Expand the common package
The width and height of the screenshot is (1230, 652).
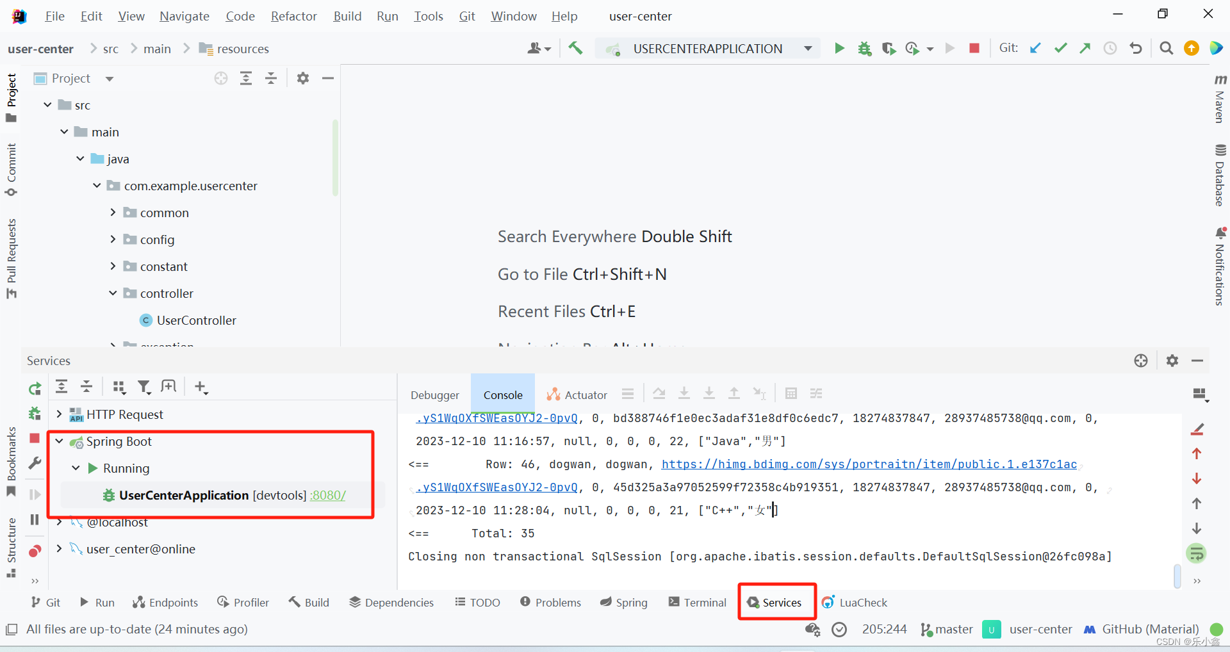[x=113, y=212]
